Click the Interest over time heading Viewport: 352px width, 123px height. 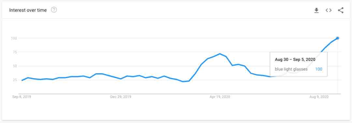click(x=28, y=10)
